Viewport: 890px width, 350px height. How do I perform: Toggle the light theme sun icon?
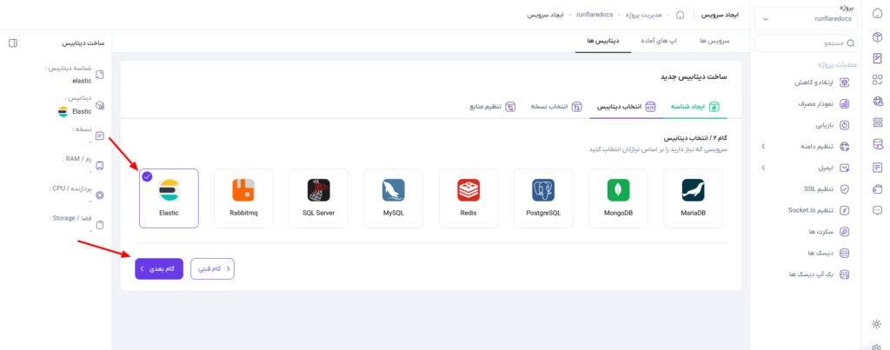coord(876,324)
